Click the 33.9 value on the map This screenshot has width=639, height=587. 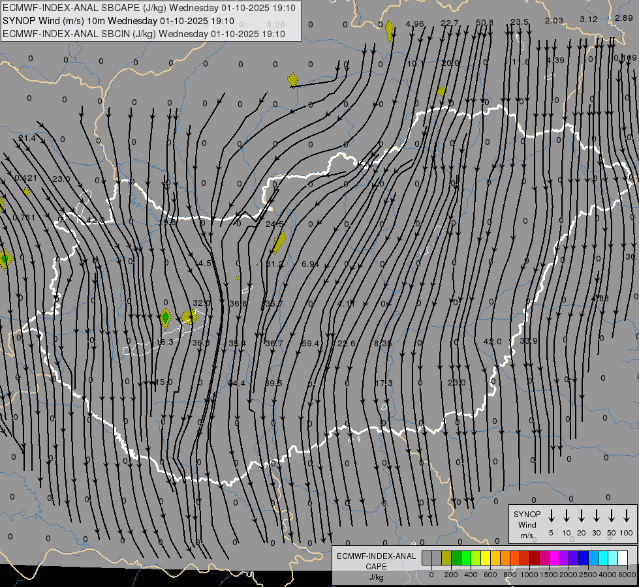[x=529, y=340]
